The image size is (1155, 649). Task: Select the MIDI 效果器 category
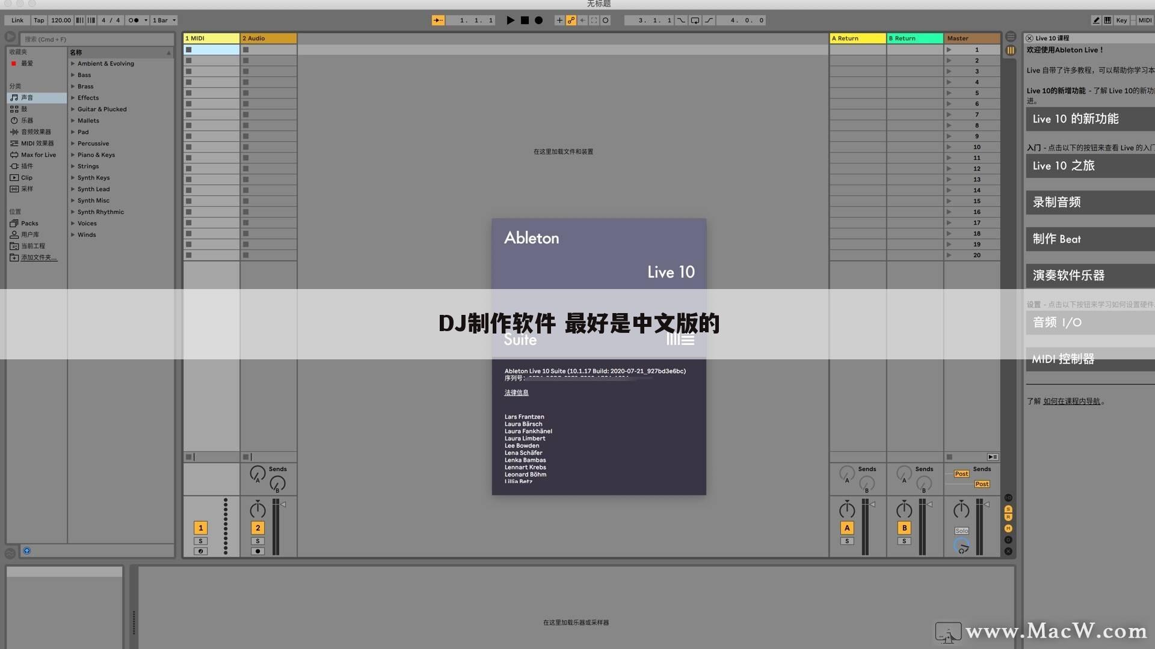click(36, 143)
